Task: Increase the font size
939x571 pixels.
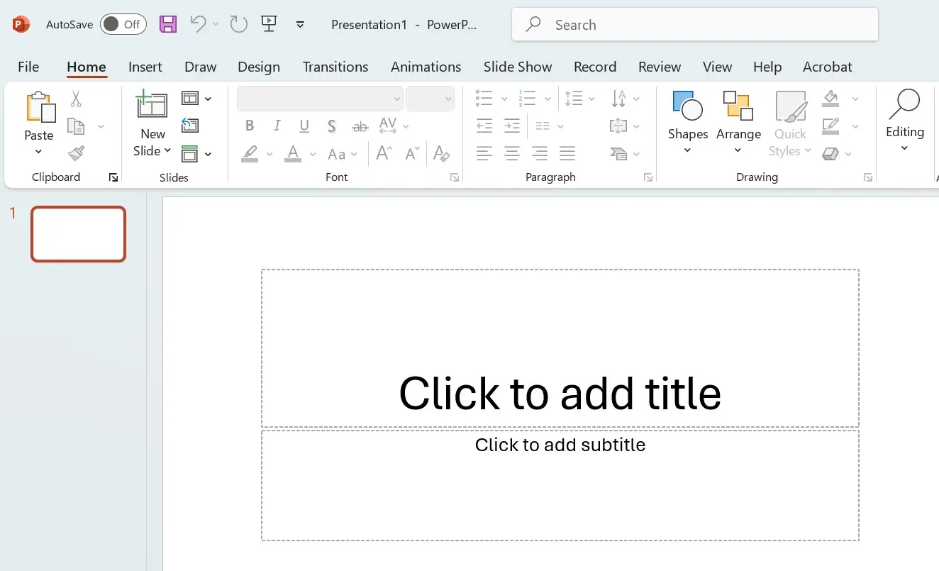Action: point(383,153)
